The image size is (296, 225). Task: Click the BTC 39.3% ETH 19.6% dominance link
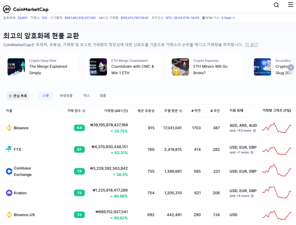[x=182, y=18]
